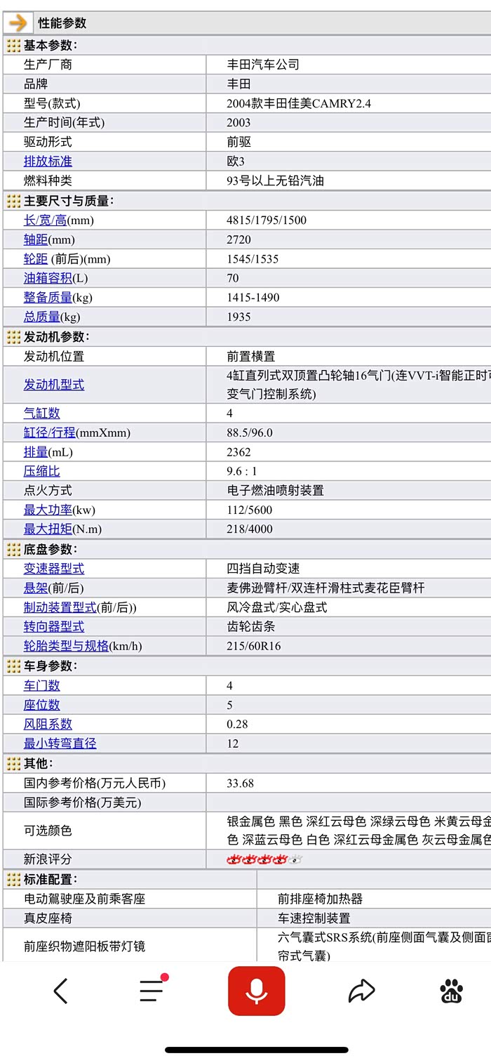Open the 总质量 link
This screenshot has width=491, height=1063.
tap(42, 317)
